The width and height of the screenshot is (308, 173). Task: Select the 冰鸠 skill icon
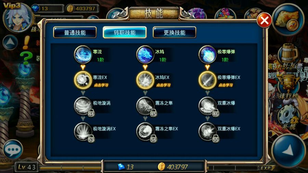click(x=145, y=54)
